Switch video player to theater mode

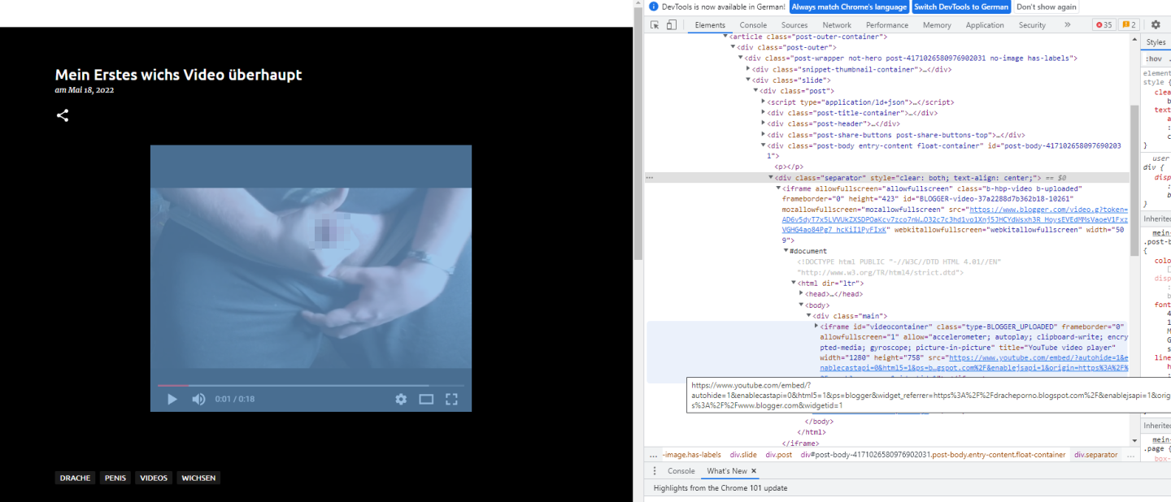(426, 399)
